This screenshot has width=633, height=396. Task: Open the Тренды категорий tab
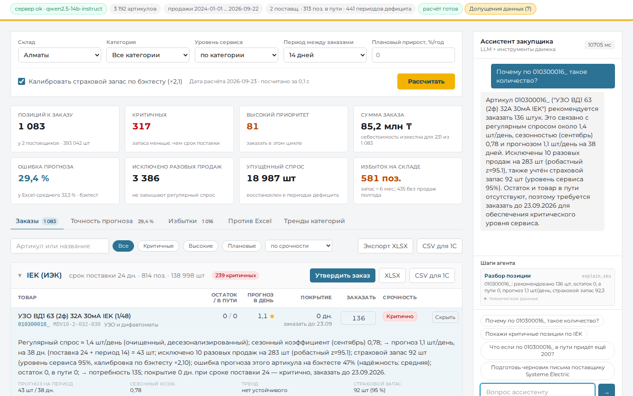click(x=314, y=221)
